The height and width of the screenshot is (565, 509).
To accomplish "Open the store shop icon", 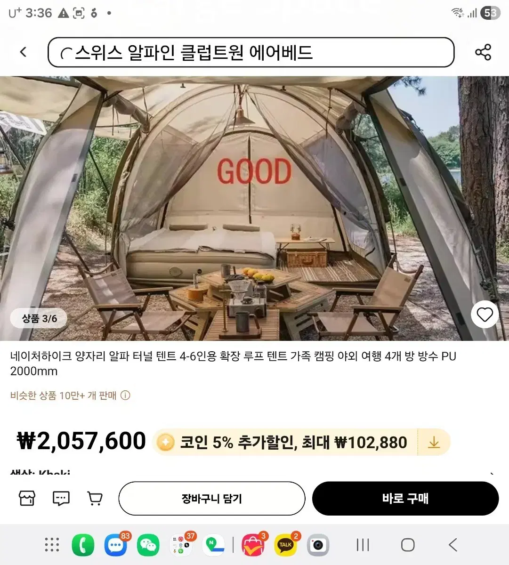I will [27, 498].
